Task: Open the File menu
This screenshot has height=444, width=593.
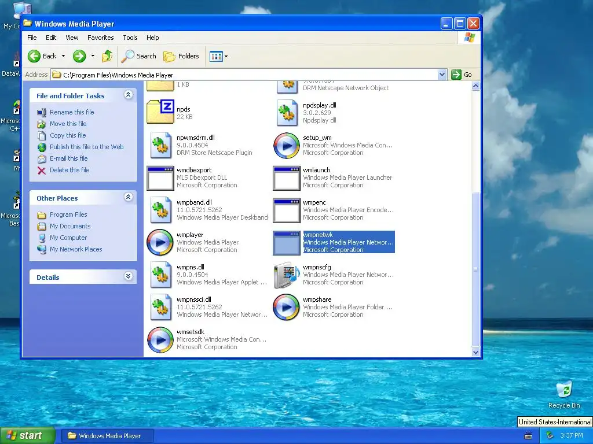Action: pyautogui.click(x=32, y=38)
